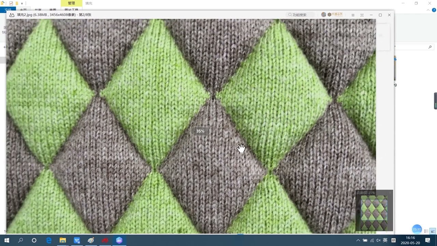Open File Explorer from the taskbar
The image size is (437, 246).
pos(63,240)
